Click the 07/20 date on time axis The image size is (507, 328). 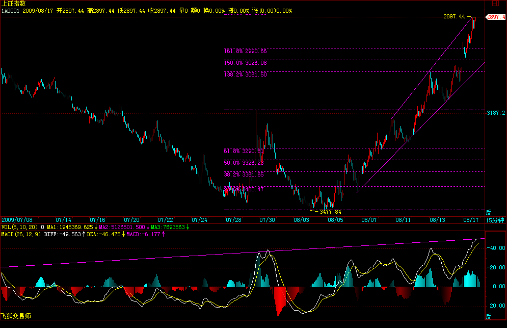tap(131, 220)
